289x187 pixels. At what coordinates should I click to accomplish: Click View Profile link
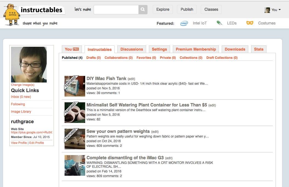[19, 143]
